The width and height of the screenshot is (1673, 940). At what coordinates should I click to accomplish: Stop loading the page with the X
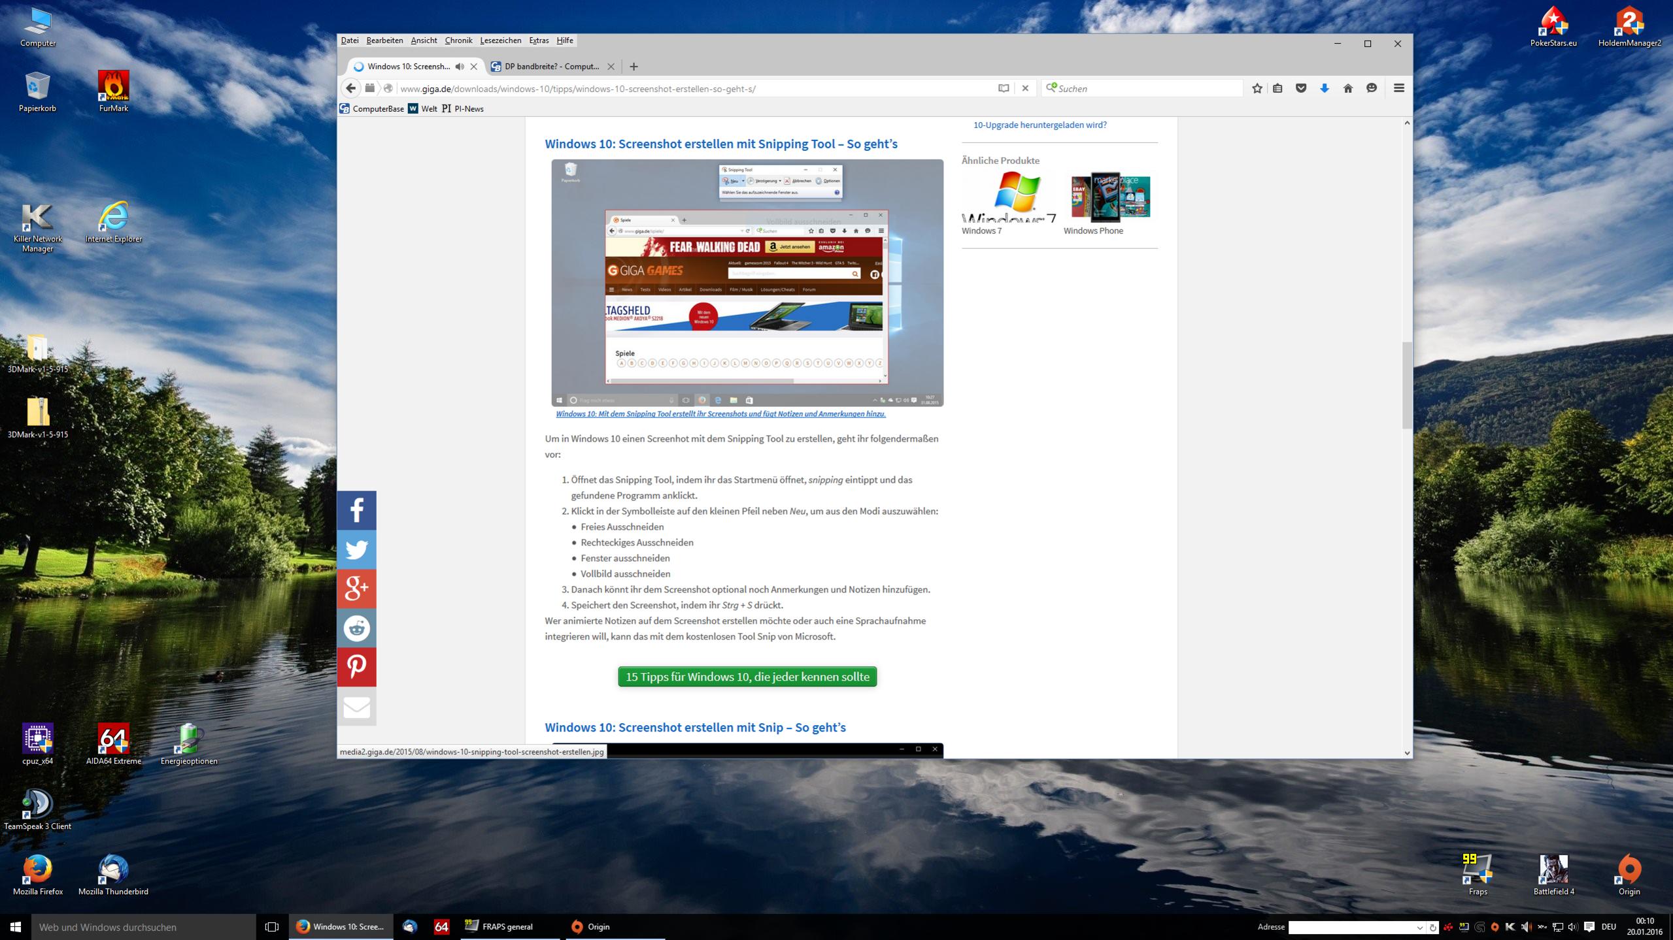[x=1025, y=88]
